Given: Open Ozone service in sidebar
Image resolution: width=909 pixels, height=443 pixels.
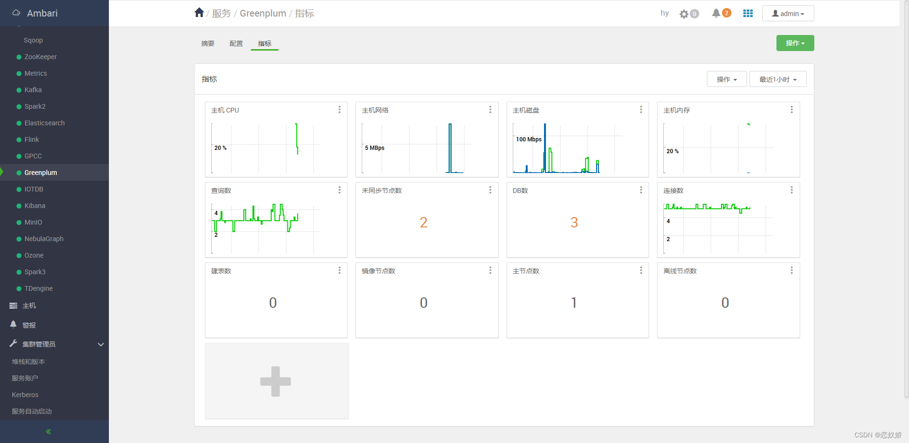Looking at the screenshot, I should pyautogui.click(x=34, y=255).
